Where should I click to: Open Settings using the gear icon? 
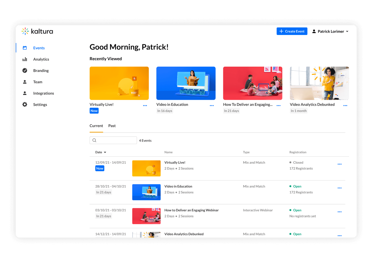pyautogui.click(x=25, y=105)
